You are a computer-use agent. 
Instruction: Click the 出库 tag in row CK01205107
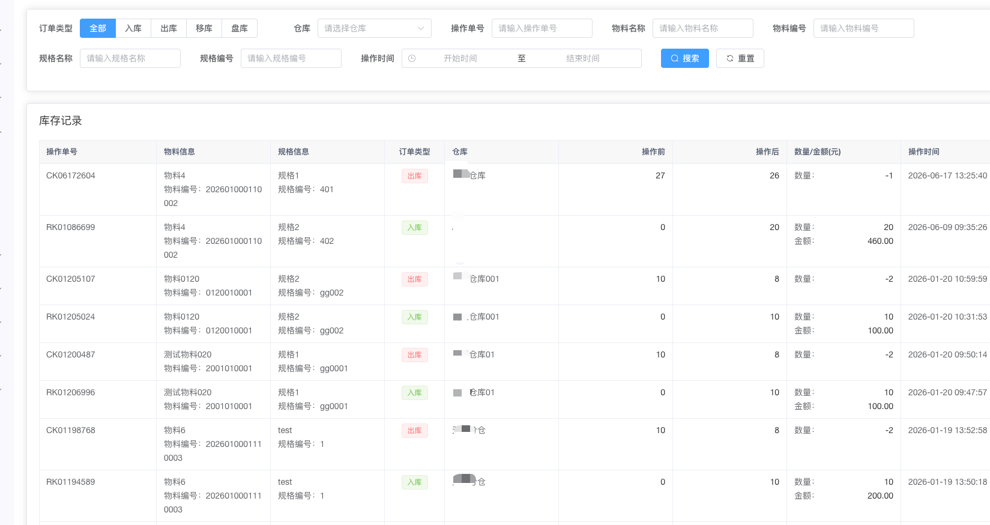[x=415, y=279]
